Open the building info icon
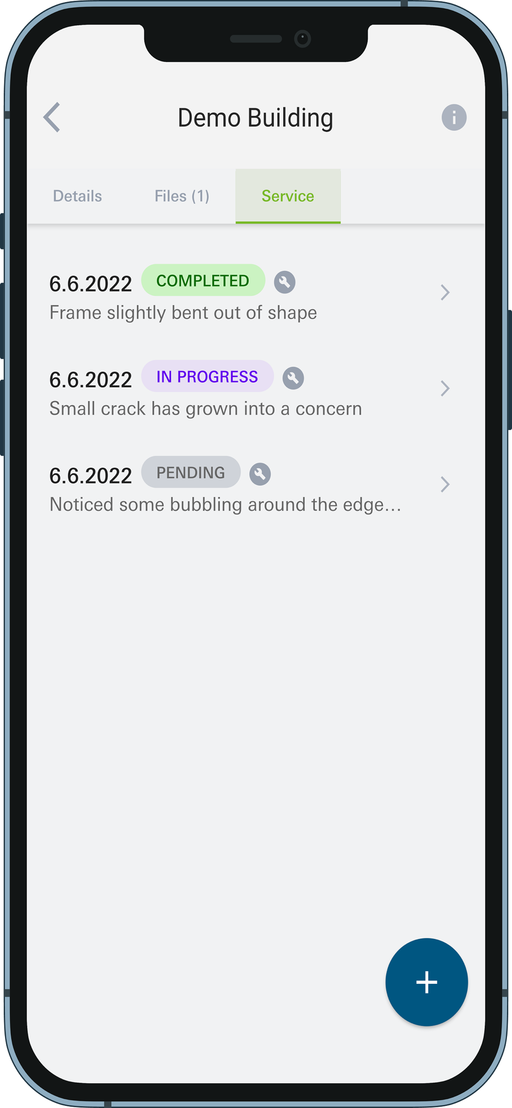Viewport: 512px width, 1108px height. tap(454, 117)
